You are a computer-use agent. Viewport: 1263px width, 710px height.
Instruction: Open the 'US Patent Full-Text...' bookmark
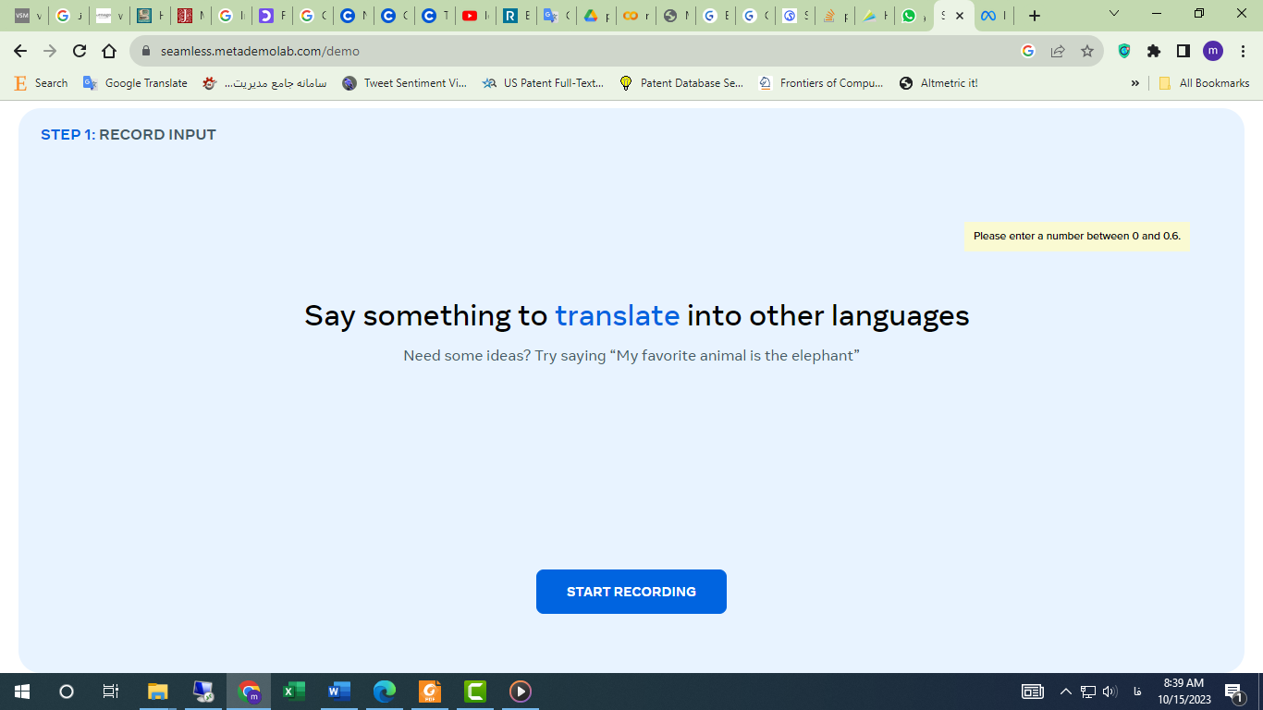[543, 83]
